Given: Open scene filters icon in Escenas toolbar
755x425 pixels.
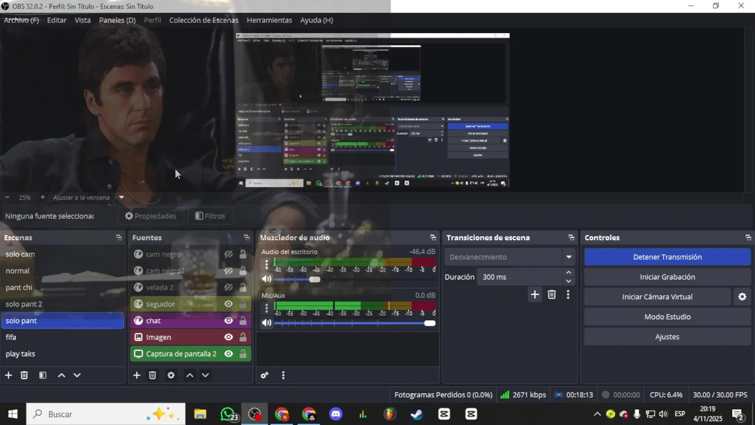Looking at the screenshot, I should (42, 375).
